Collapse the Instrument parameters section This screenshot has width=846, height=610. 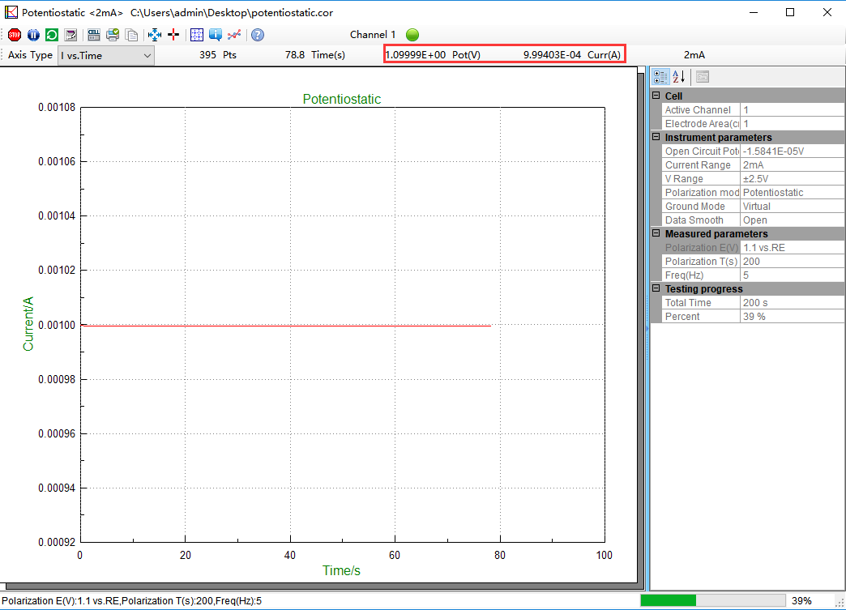click(x=657, y=137)
